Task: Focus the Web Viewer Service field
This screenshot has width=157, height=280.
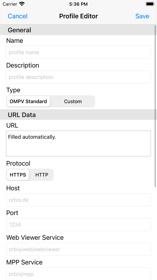Action: tap(78, 249)
